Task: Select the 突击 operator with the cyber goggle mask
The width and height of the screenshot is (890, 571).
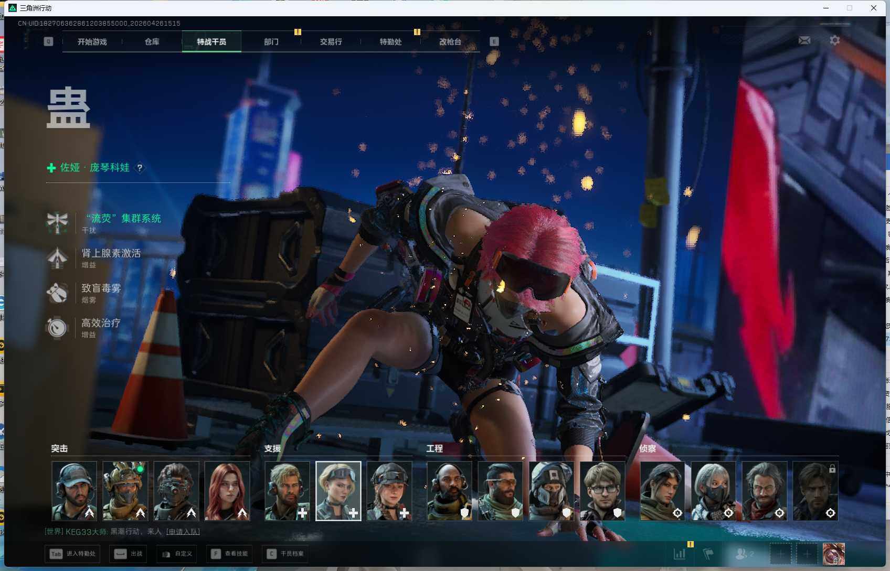Action: click(176, 491)
